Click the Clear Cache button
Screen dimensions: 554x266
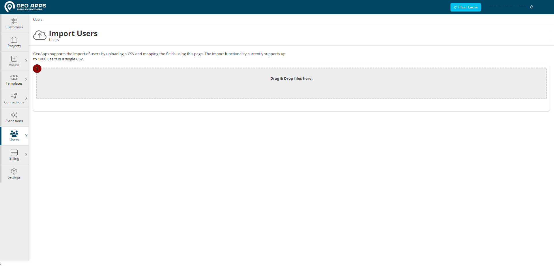point(465,7)
